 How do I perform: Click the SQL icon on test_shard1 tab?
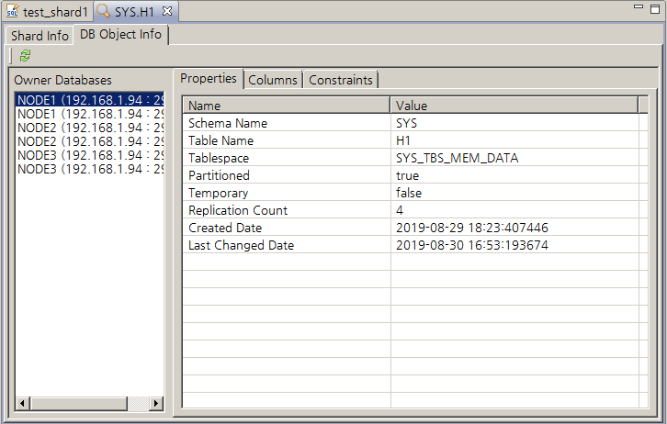click(11, 12)
